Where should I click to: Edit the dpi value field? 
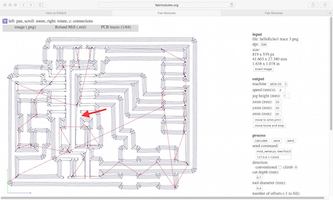pos(264,44)
